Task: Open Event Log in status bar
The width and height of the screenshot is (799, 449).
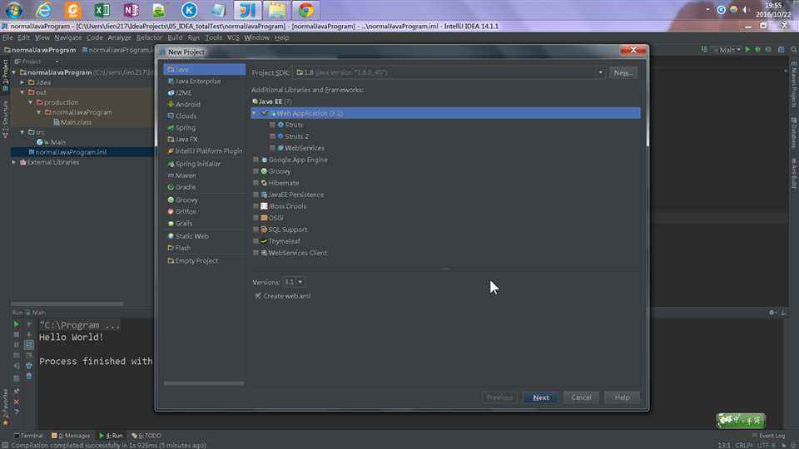Action: pos(768,436)
